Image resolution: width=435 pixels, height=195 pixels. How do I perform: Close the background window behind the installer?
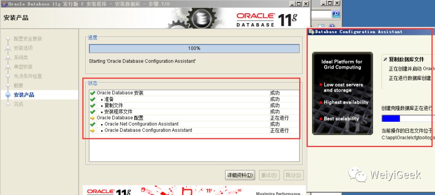click(337, 3)
